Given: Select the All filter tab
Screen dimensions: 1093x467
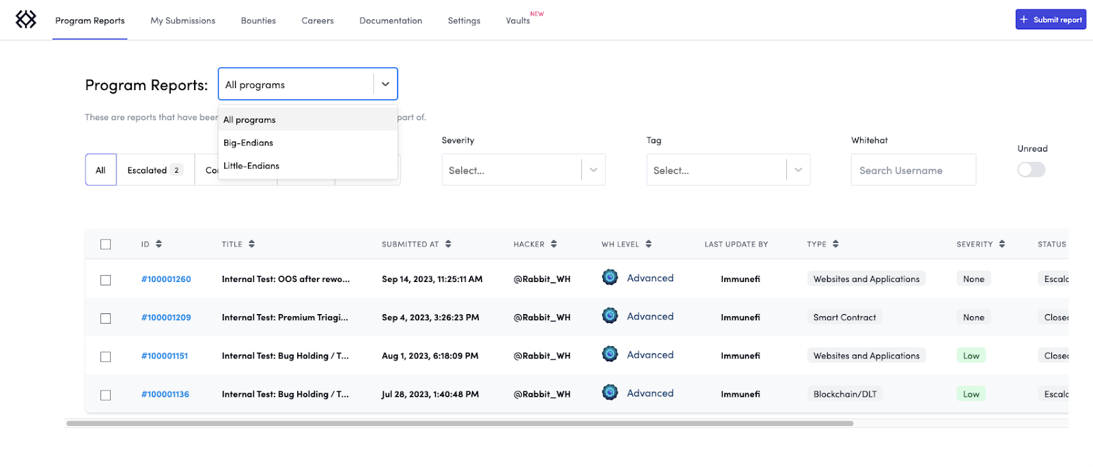Looking at the screenshot, I should [x=100, y=170].
